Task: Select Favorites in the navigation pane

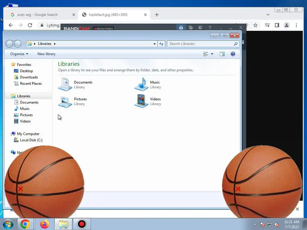Action: click(x=24, y=65)
